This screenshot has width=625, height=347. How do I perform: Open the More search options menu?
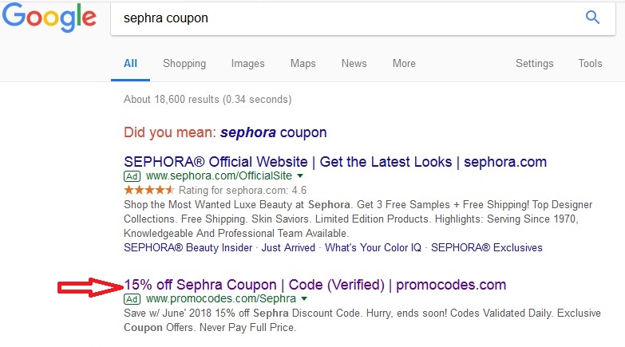tap(404, 63)
